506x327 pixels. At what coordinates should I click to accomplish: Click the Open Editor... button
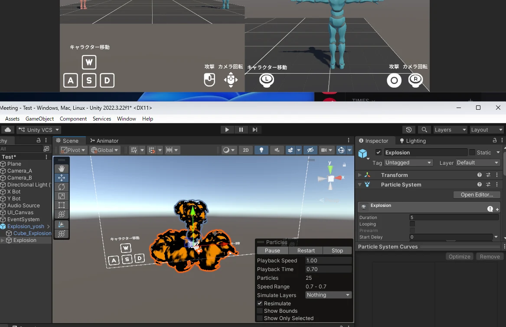click(x=477, y=195)
